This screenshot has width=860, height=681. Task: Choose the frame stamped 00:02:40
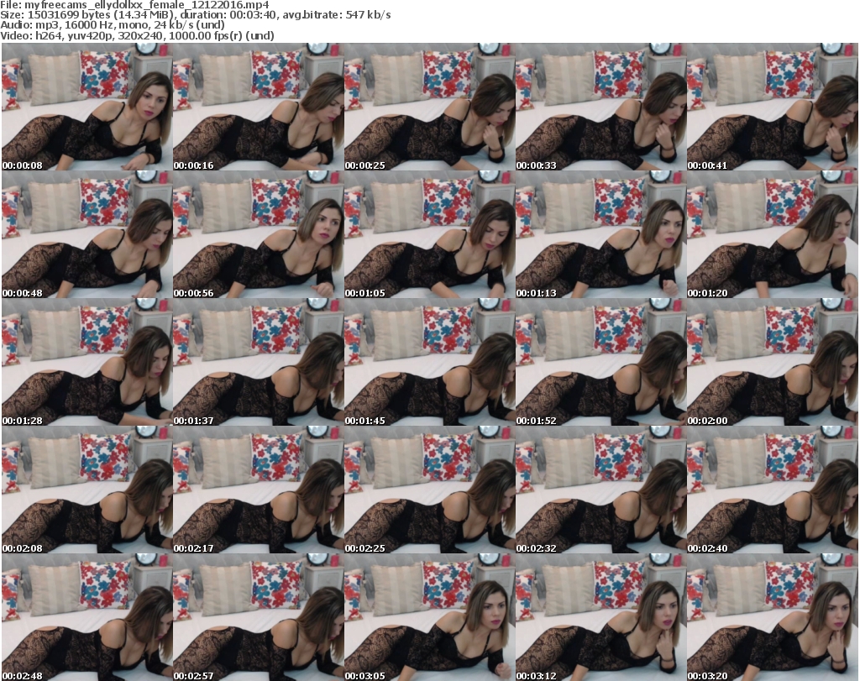pos(772,490)
